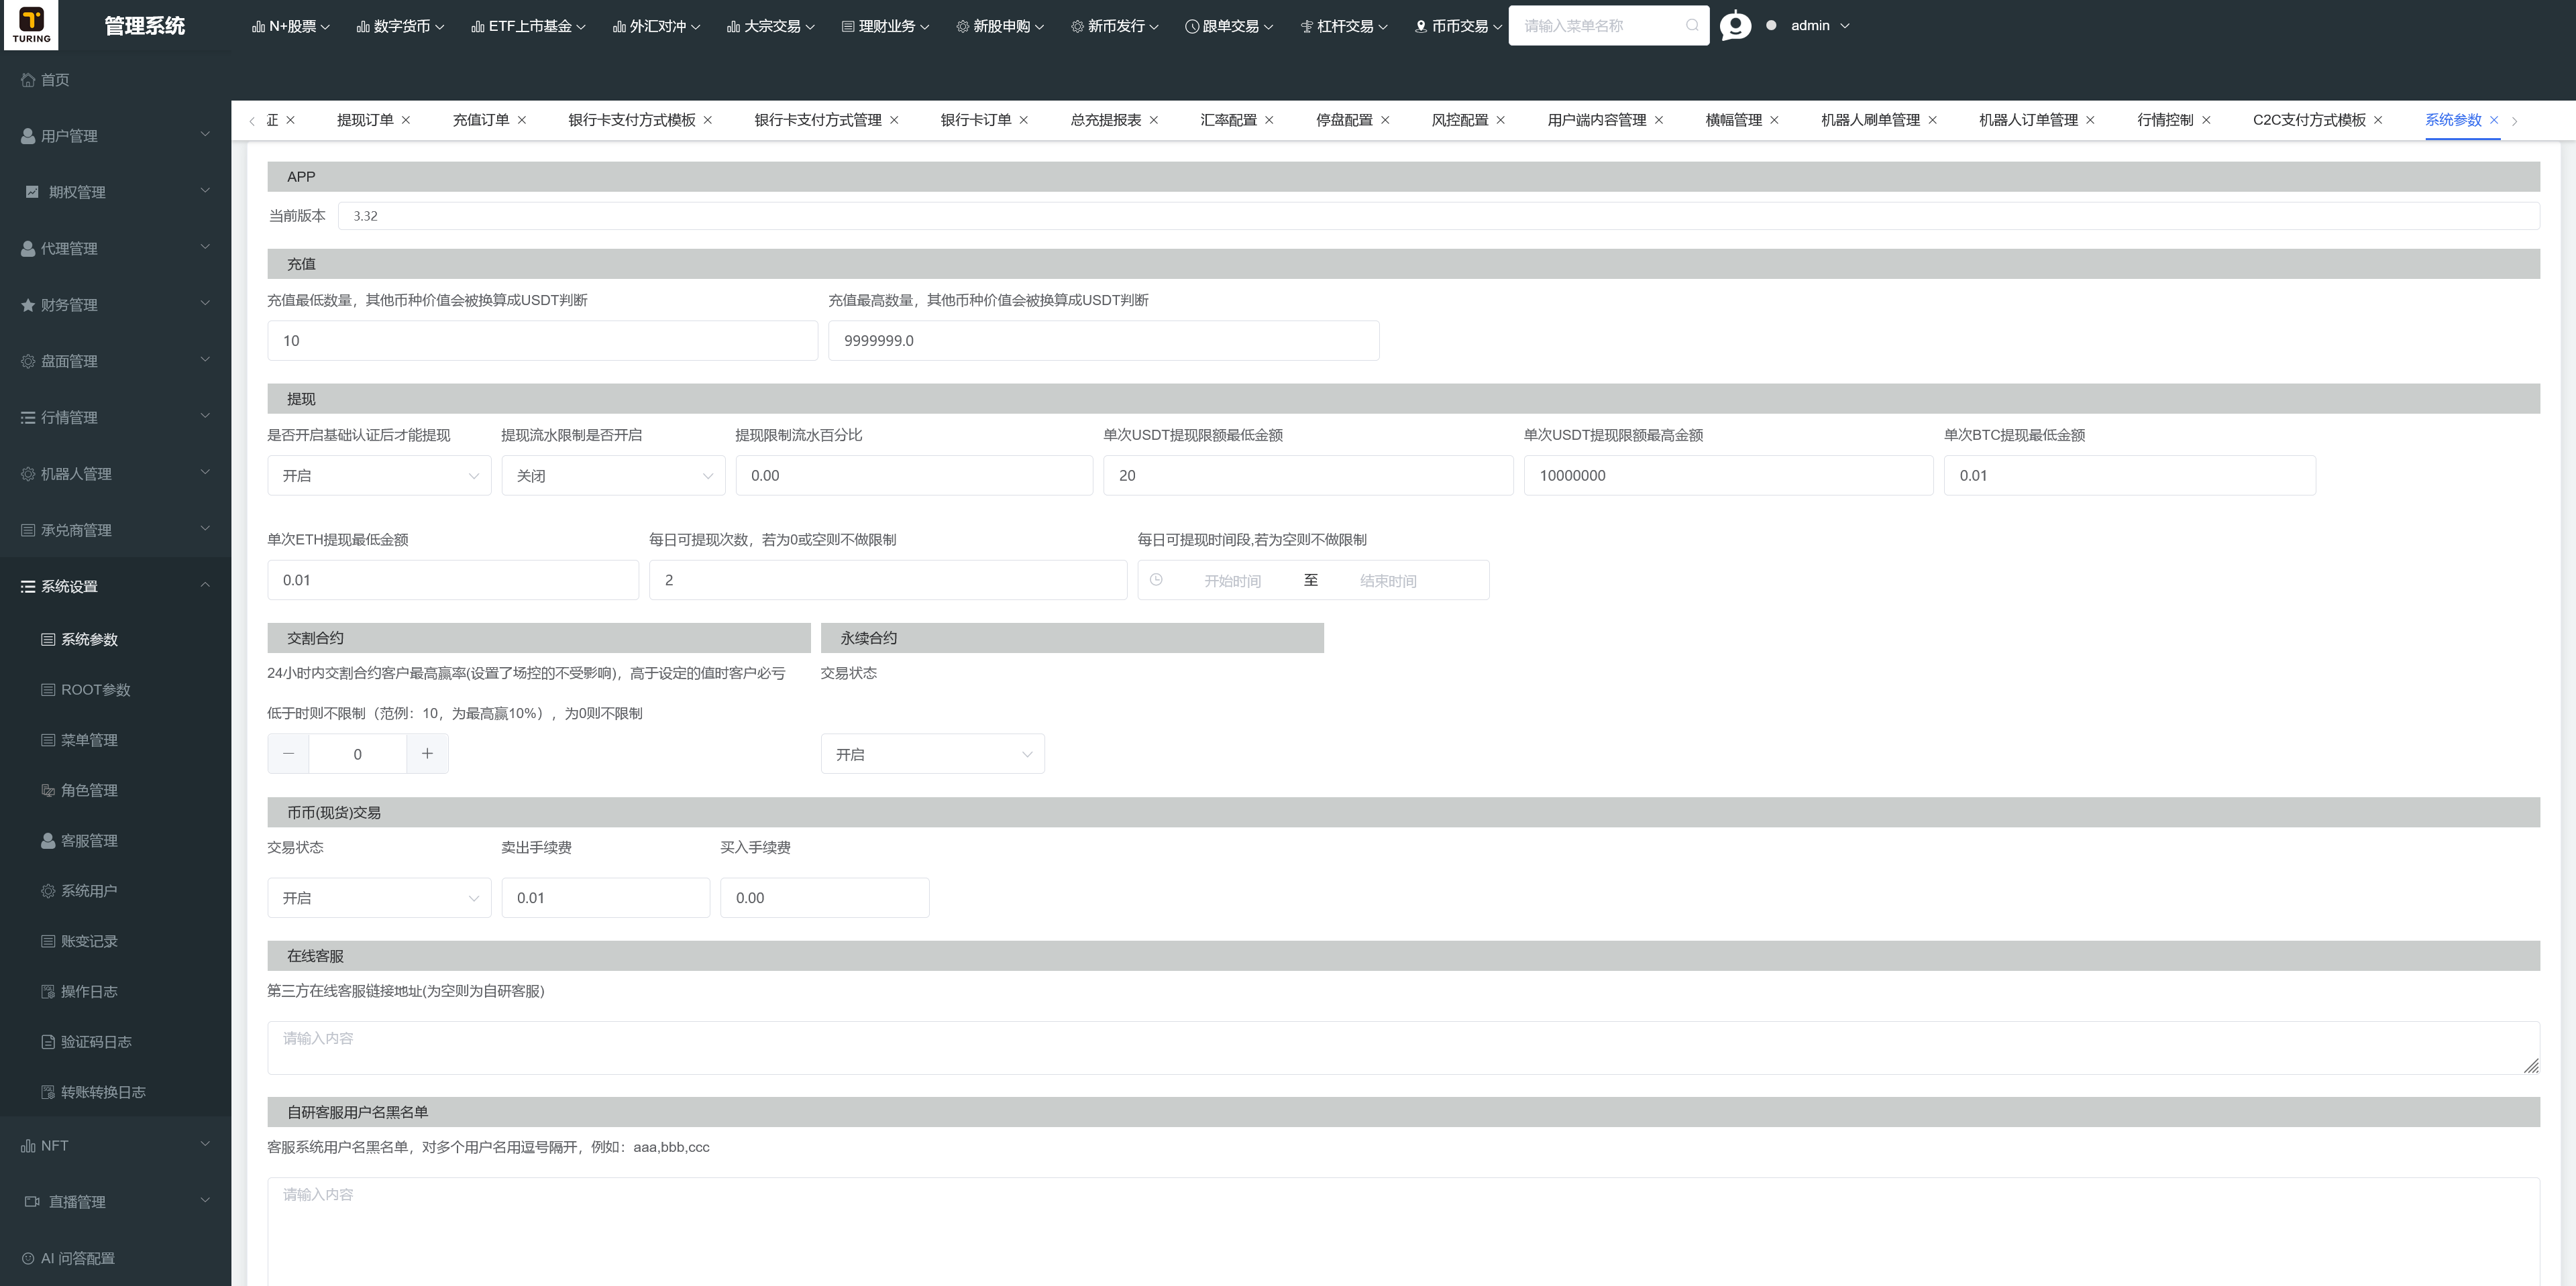This screenshot has height=1286, width=2576.
Task: Open 系统用户 in the sidebar
Action: 115,891
